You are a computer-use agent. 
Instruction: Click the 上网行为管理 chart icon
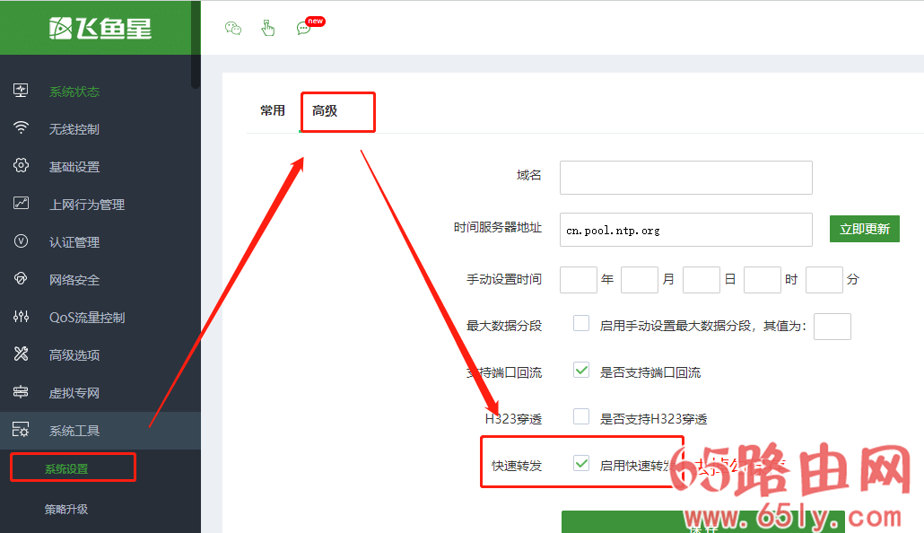point(21,204)
